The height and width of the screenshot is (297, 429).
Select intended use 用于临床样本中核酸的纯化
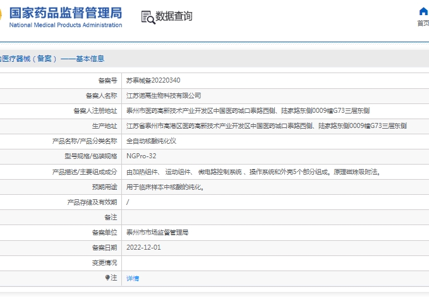pos(165,187)
